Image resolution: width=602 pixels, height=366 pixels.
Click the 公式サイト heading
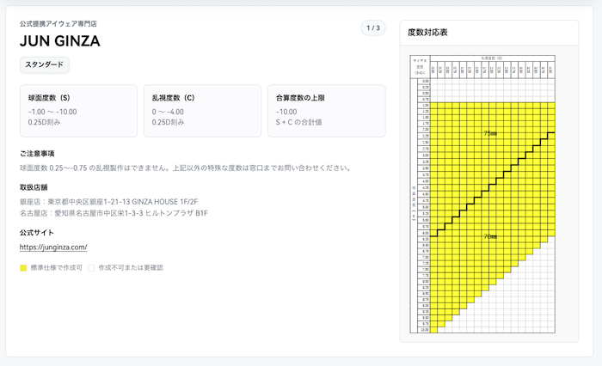click(37, 233)
